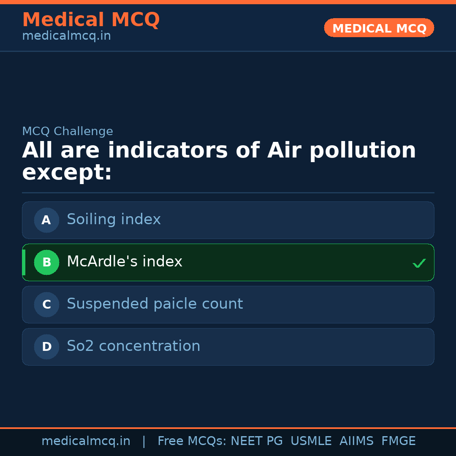The width and height of the screenshot is (456, 456).
Task: Click the green checkmark icon
Action: 419,263
